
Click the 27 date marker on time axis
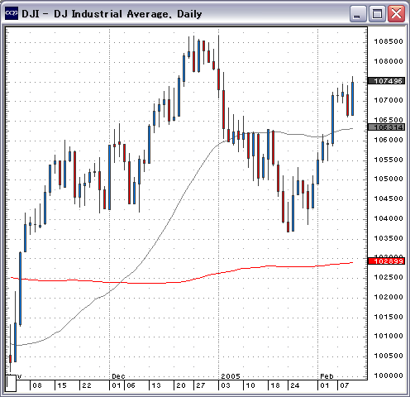[201, 385]
